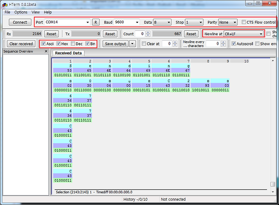
Task: Toggle the Bin display checkbox
Action: [87, 43]
